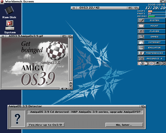Click the audio waveform icon in bottom toolbar row
This screenshot has width=166, height=133.
[151, 63]
